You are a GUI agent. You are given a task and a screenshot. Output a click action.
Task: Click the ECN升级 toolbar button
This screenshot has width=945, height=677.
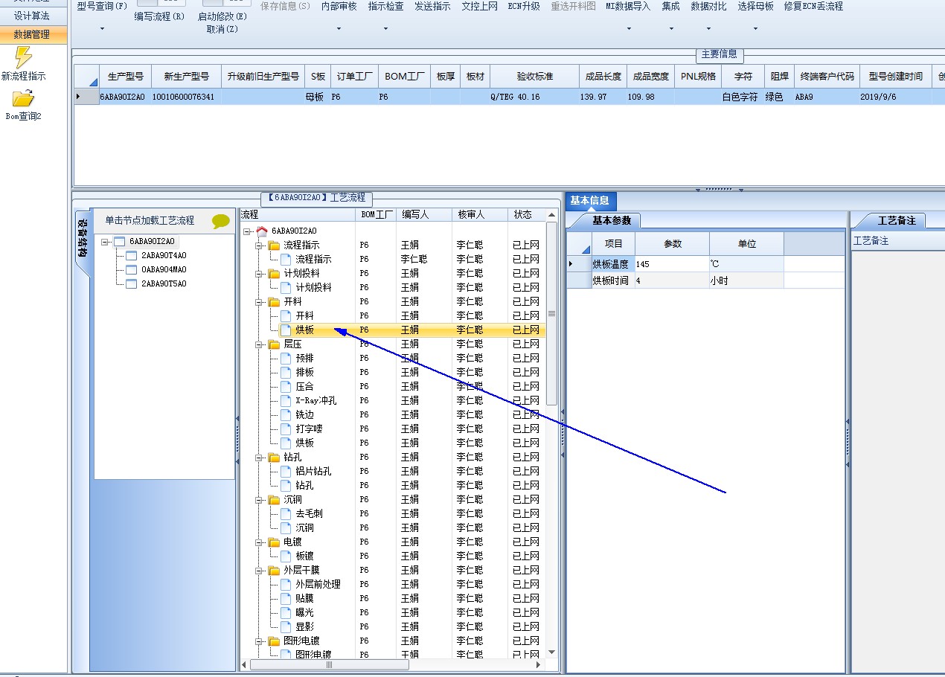(x=524, y=6)
